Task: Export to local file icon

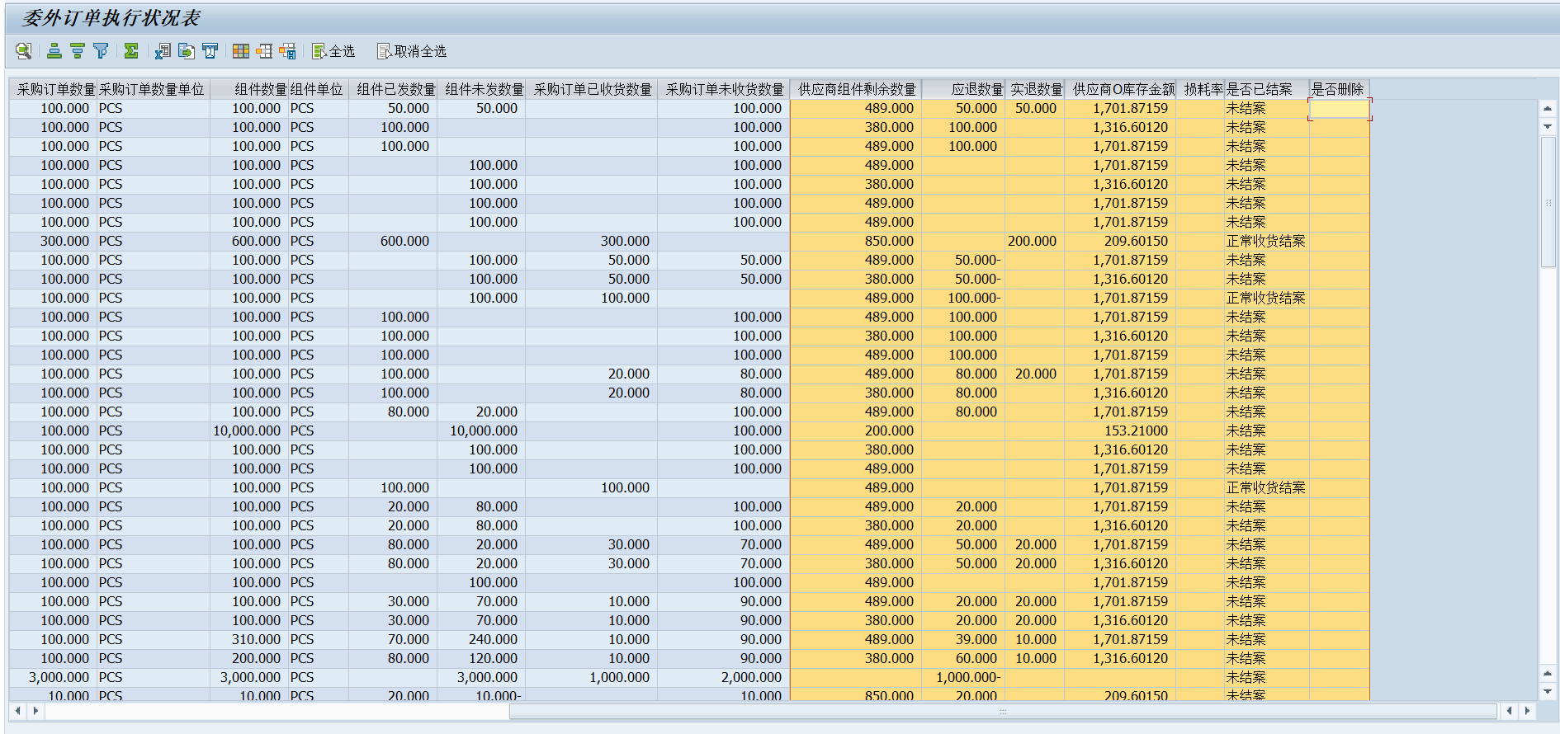Action: click(187, 51)
